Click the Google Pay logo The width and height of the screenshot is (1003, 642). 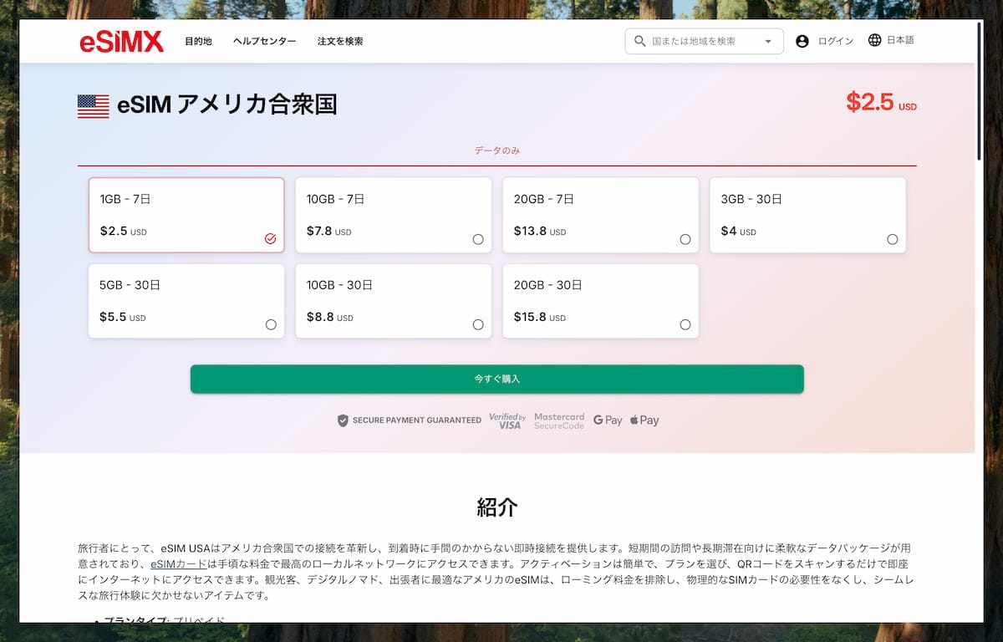(608, 420)
